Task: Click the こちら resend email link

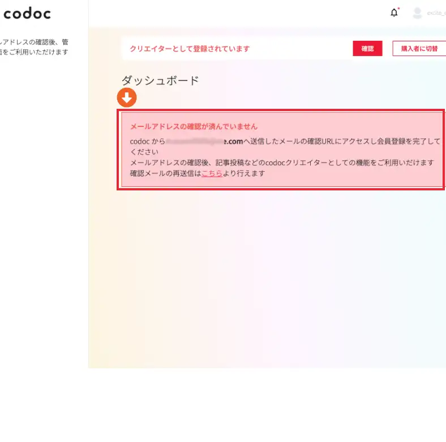Action: tap(212, 173)
